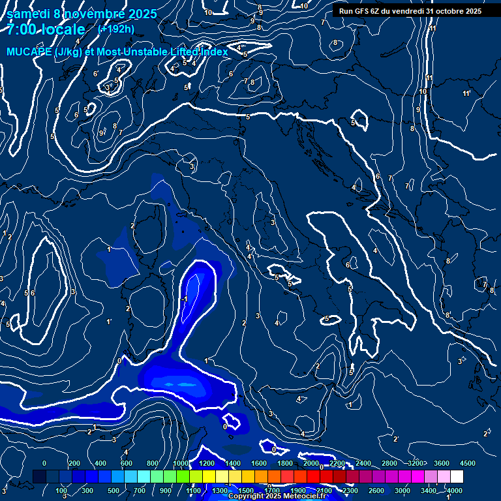Image resolution: width=501 pixels, height=501 pixels.
Task: Click the '2800' label above the color scale
Action: pyautogui.click(x=389, y=463)
